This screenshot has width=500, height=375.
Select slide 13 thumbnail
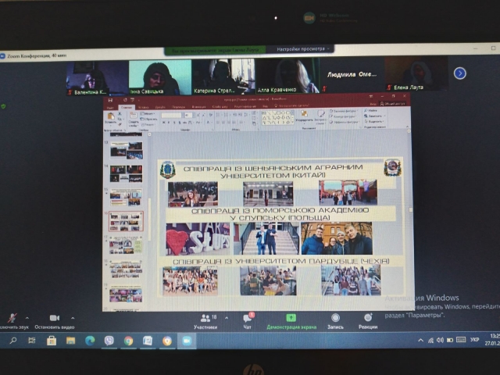pyautogui.click(x=127, y=151)
